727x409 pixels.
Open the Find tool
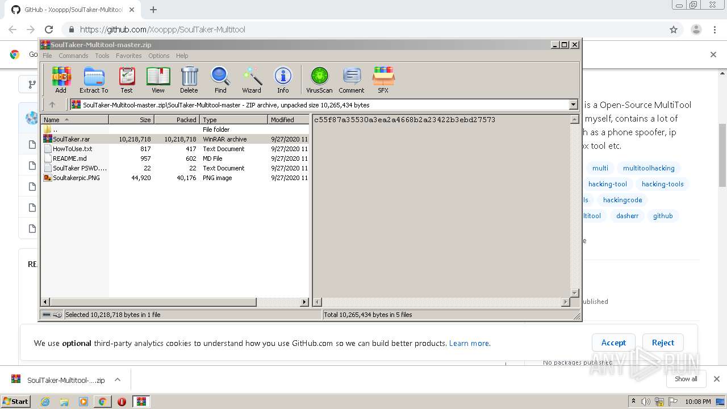coord(220,80)
